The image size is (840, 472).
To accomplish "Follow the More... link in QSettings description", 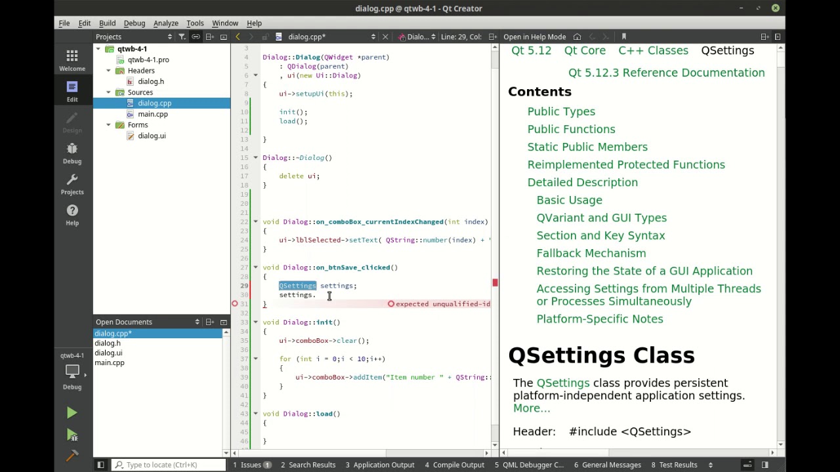I will (532, 408).
